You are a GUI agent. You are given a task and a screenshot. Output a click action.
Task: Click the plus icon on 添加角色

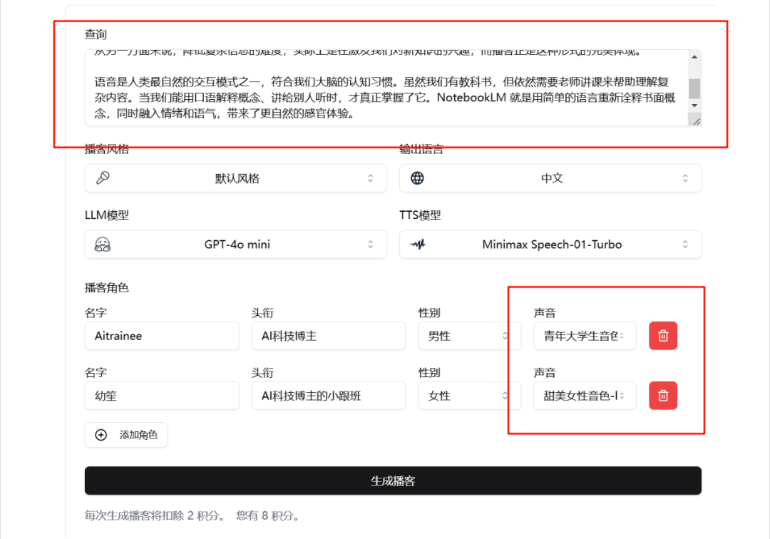click(x=101, y=435)
